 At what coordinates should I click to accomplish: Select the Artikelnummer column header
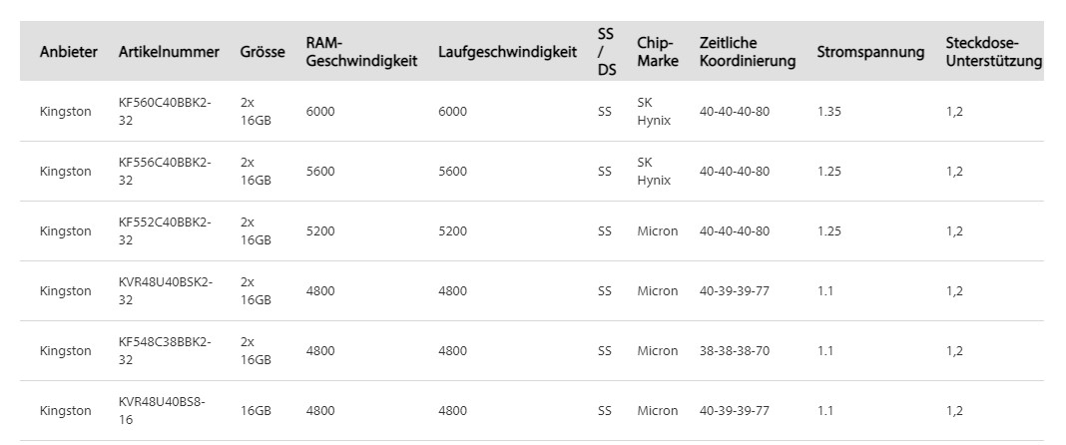tap(169, 52)
